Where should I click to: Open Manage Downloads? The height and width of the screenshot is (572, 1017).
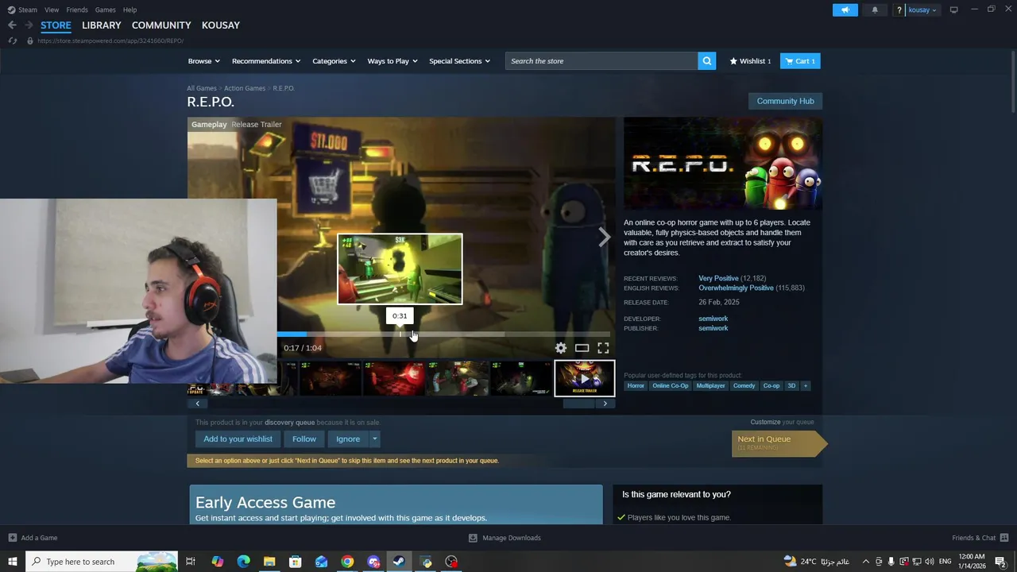tap(505, 538)
